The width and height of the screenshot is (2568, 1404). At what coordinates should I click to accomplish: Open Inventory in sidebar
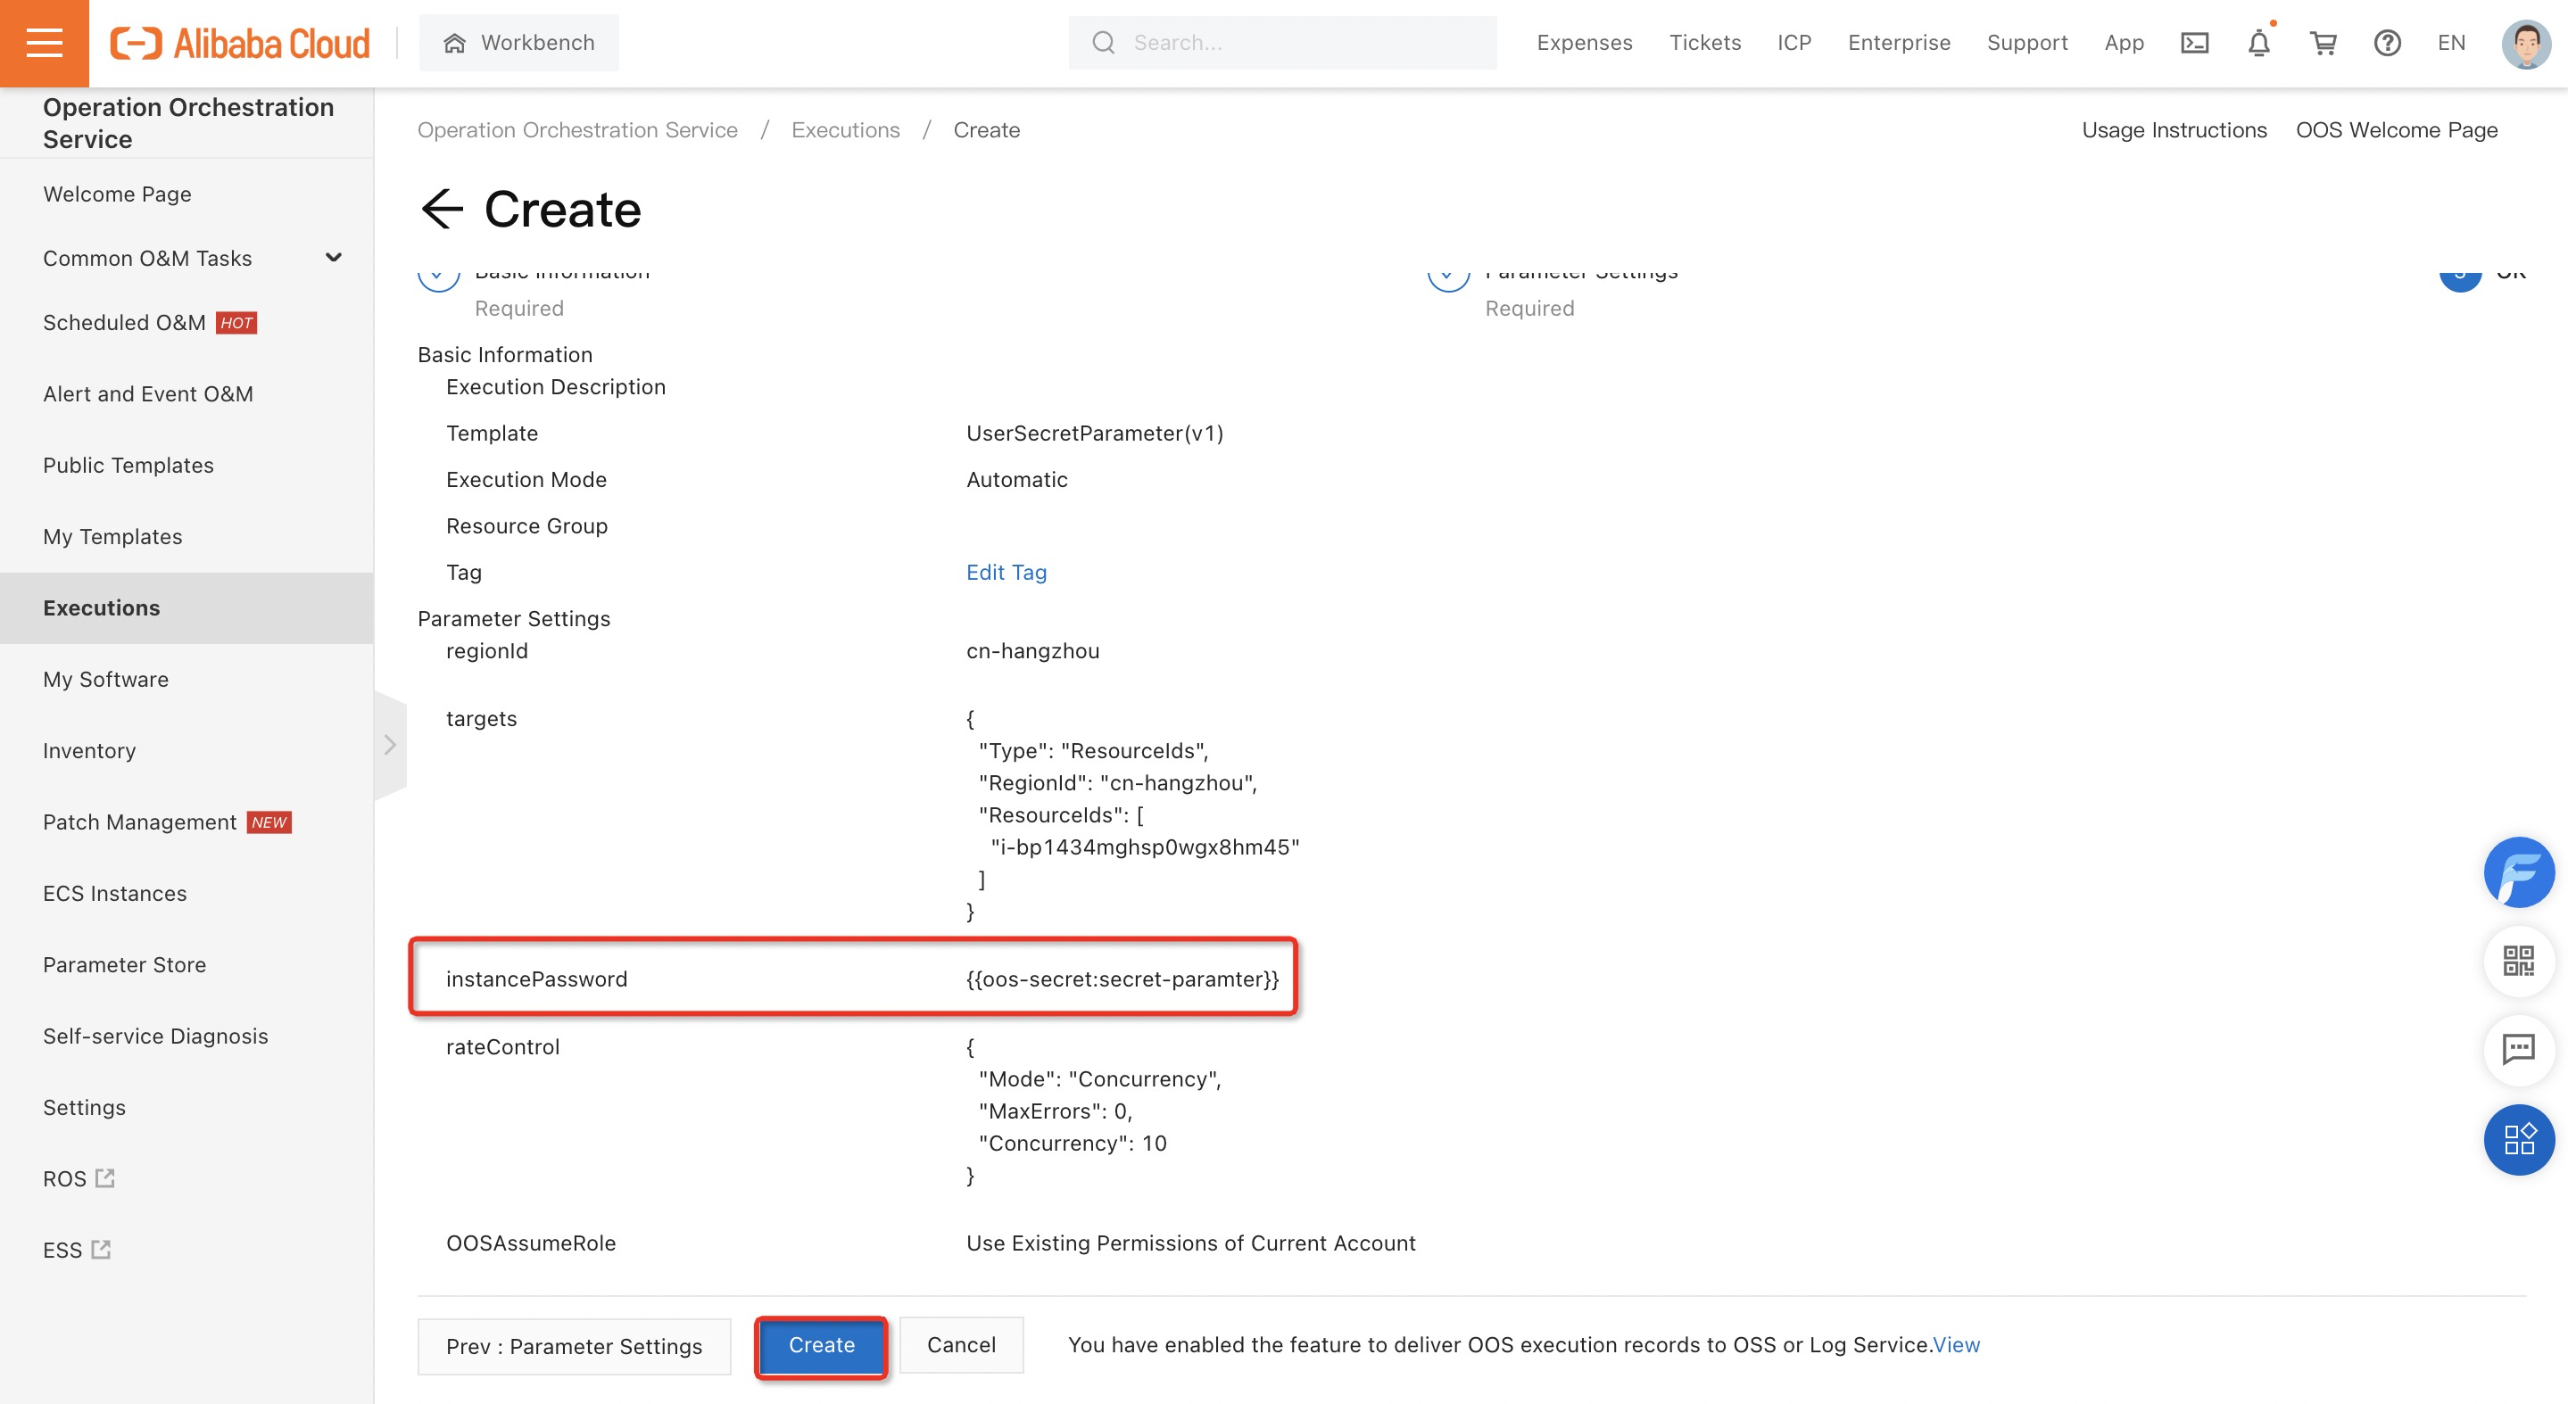pos(88,751)
